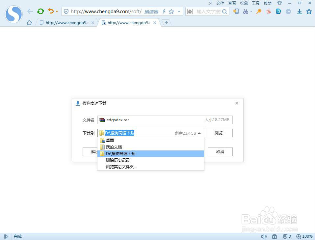Click the 100% zoom control
This screenshot has height=240, width=315.
pyautogui.click(x=304, y=237)
